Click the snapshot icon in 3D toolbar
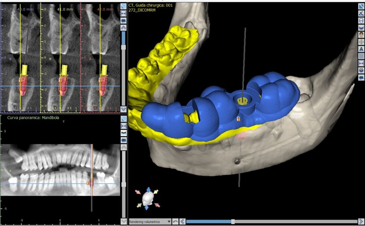 tap(361, 77)
